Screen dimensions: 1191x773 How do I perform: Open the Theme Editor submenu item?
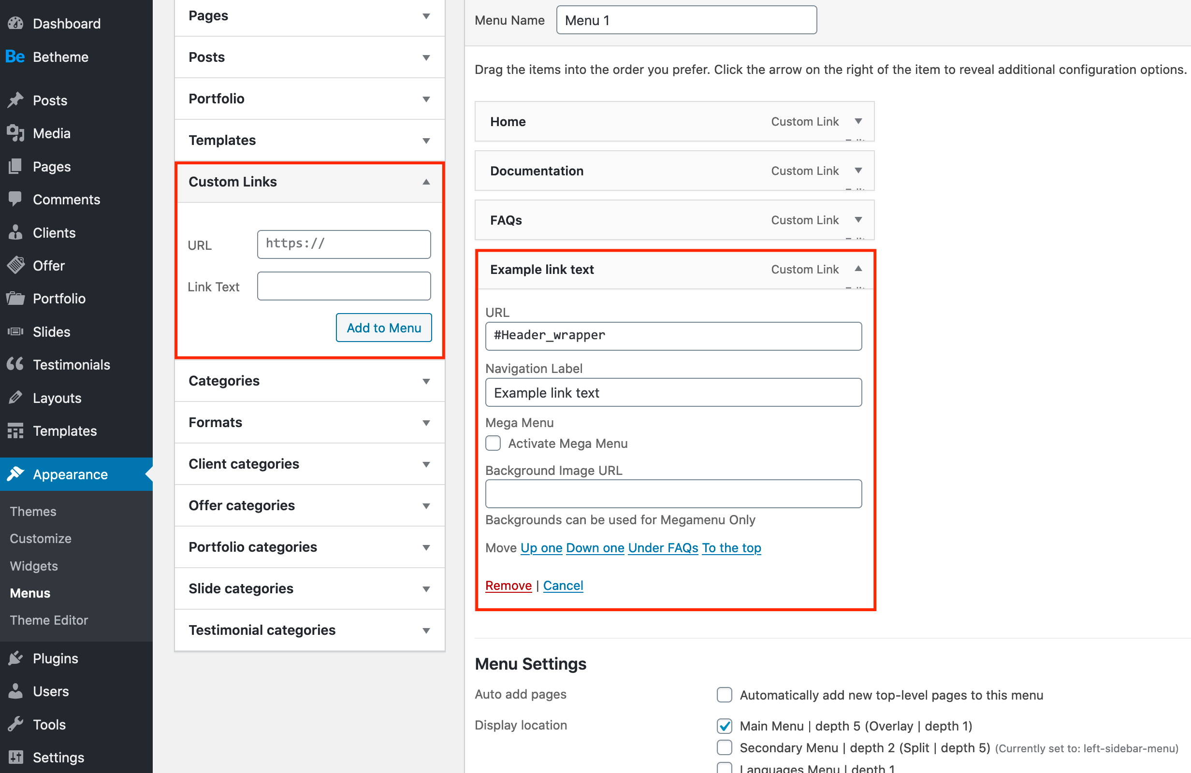click(x=49, y=620)
